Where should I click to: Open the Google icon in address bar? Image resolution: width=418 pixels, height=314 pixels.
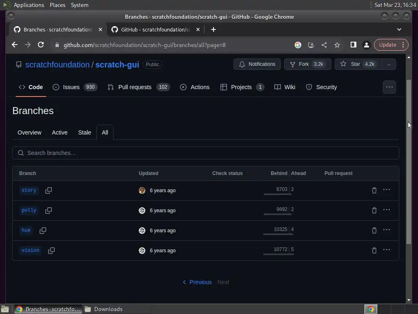pos(298,45)
